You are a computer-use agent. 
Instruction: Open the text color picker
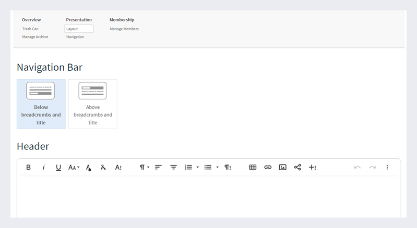tap(89, 167)
